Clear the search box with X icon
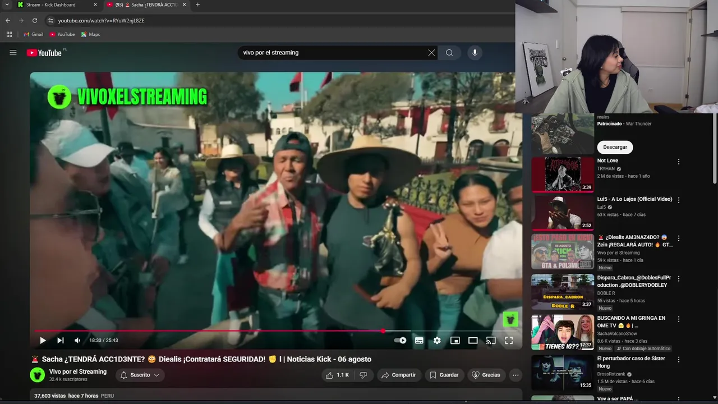Screen dimensions: 718x404 coord(431,53)
